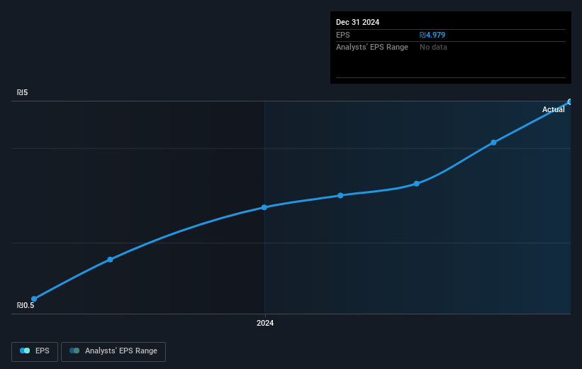582x369 pixels.
Task: Click the data point just before the final one
Action: [x=493, y=143]
